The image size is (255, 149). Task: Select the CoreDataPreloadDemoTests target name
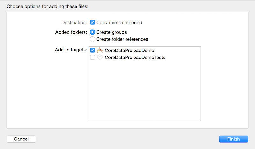[135, 58]
